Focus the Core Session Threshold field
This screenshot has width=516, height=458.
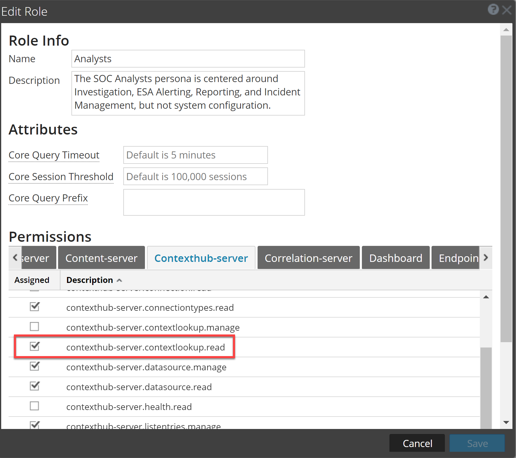pyautogui.click(x=196, y=176)
